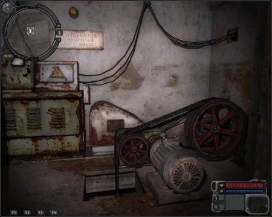Viewport: 272px width, 217px height.
Task: Select the F1 quick slot
Action: point(14,212)
